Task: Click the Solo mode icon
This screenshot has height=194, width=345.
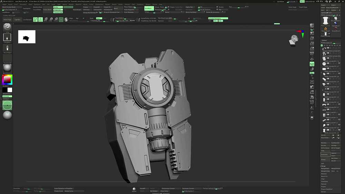Action: pos(312,118)
